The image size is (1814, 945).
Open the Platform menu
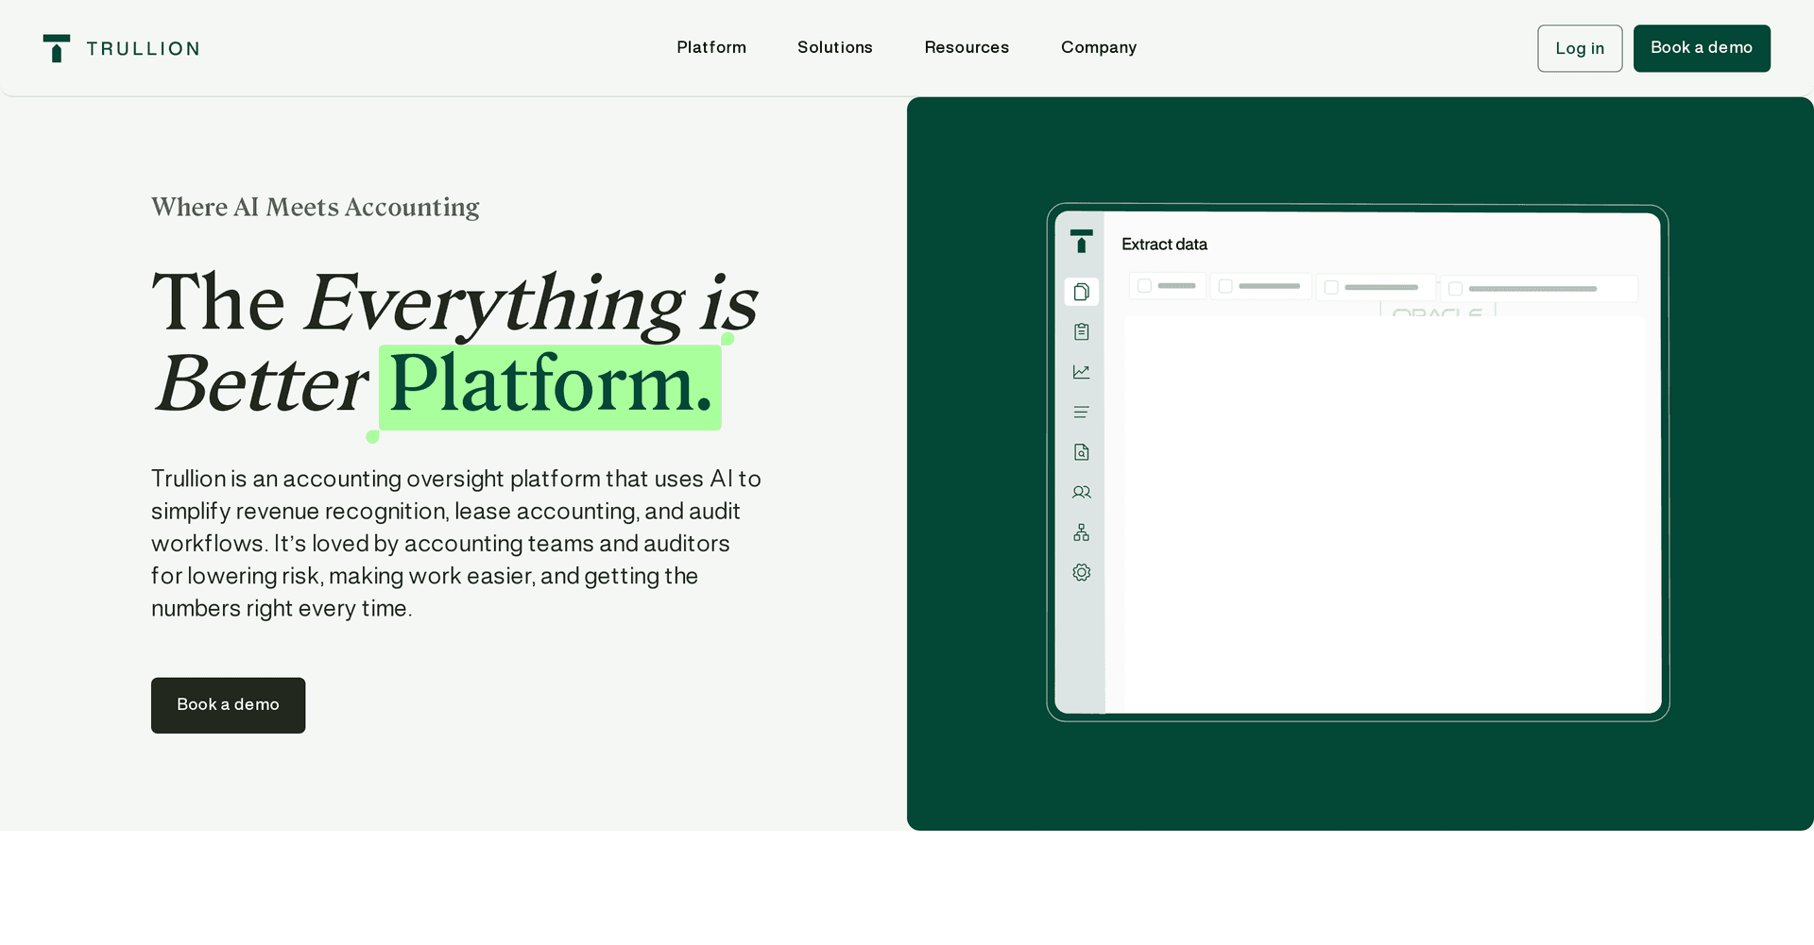point(711,47)
